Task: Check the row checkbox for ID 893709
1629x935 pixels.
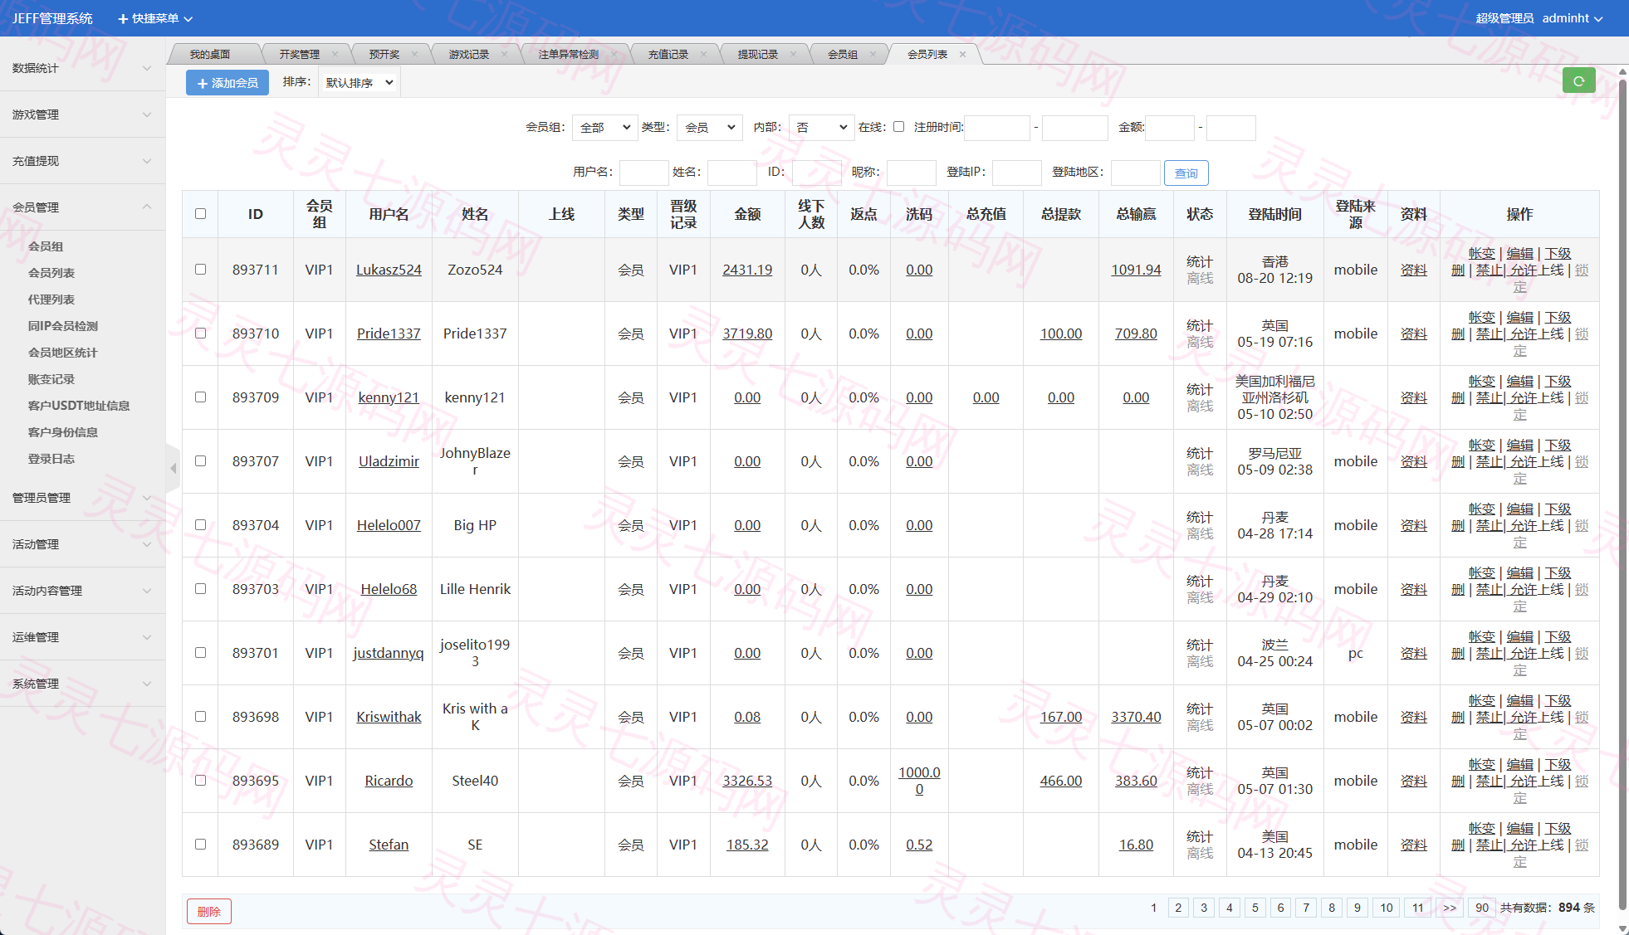Action: click(200, 397)
